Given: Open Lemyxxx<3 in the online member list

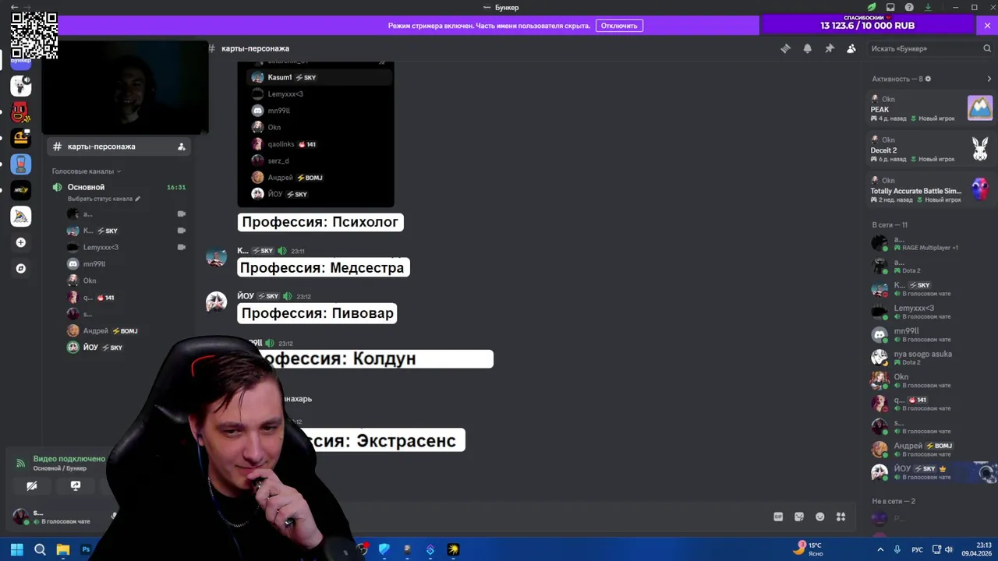Looking at the screenshot, I should [x=932, y=312].
